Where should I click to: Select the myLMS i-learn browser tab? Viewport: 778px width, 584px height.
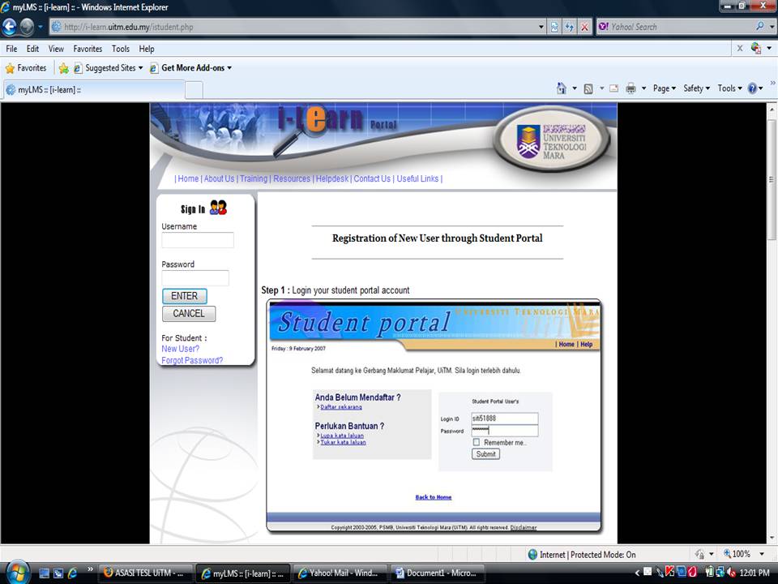point(94,90)
